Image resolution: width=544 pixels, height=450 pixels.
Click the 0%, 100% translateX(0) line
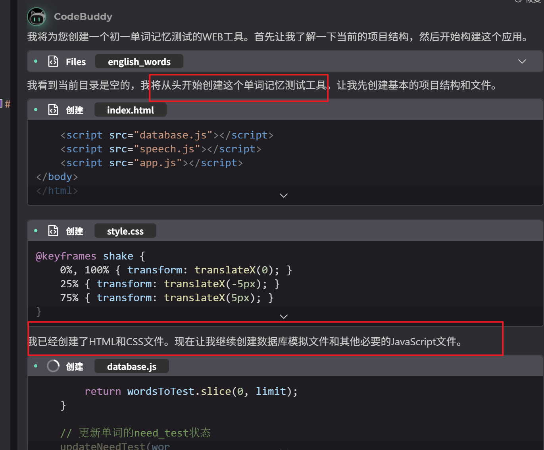coord(176,270)
